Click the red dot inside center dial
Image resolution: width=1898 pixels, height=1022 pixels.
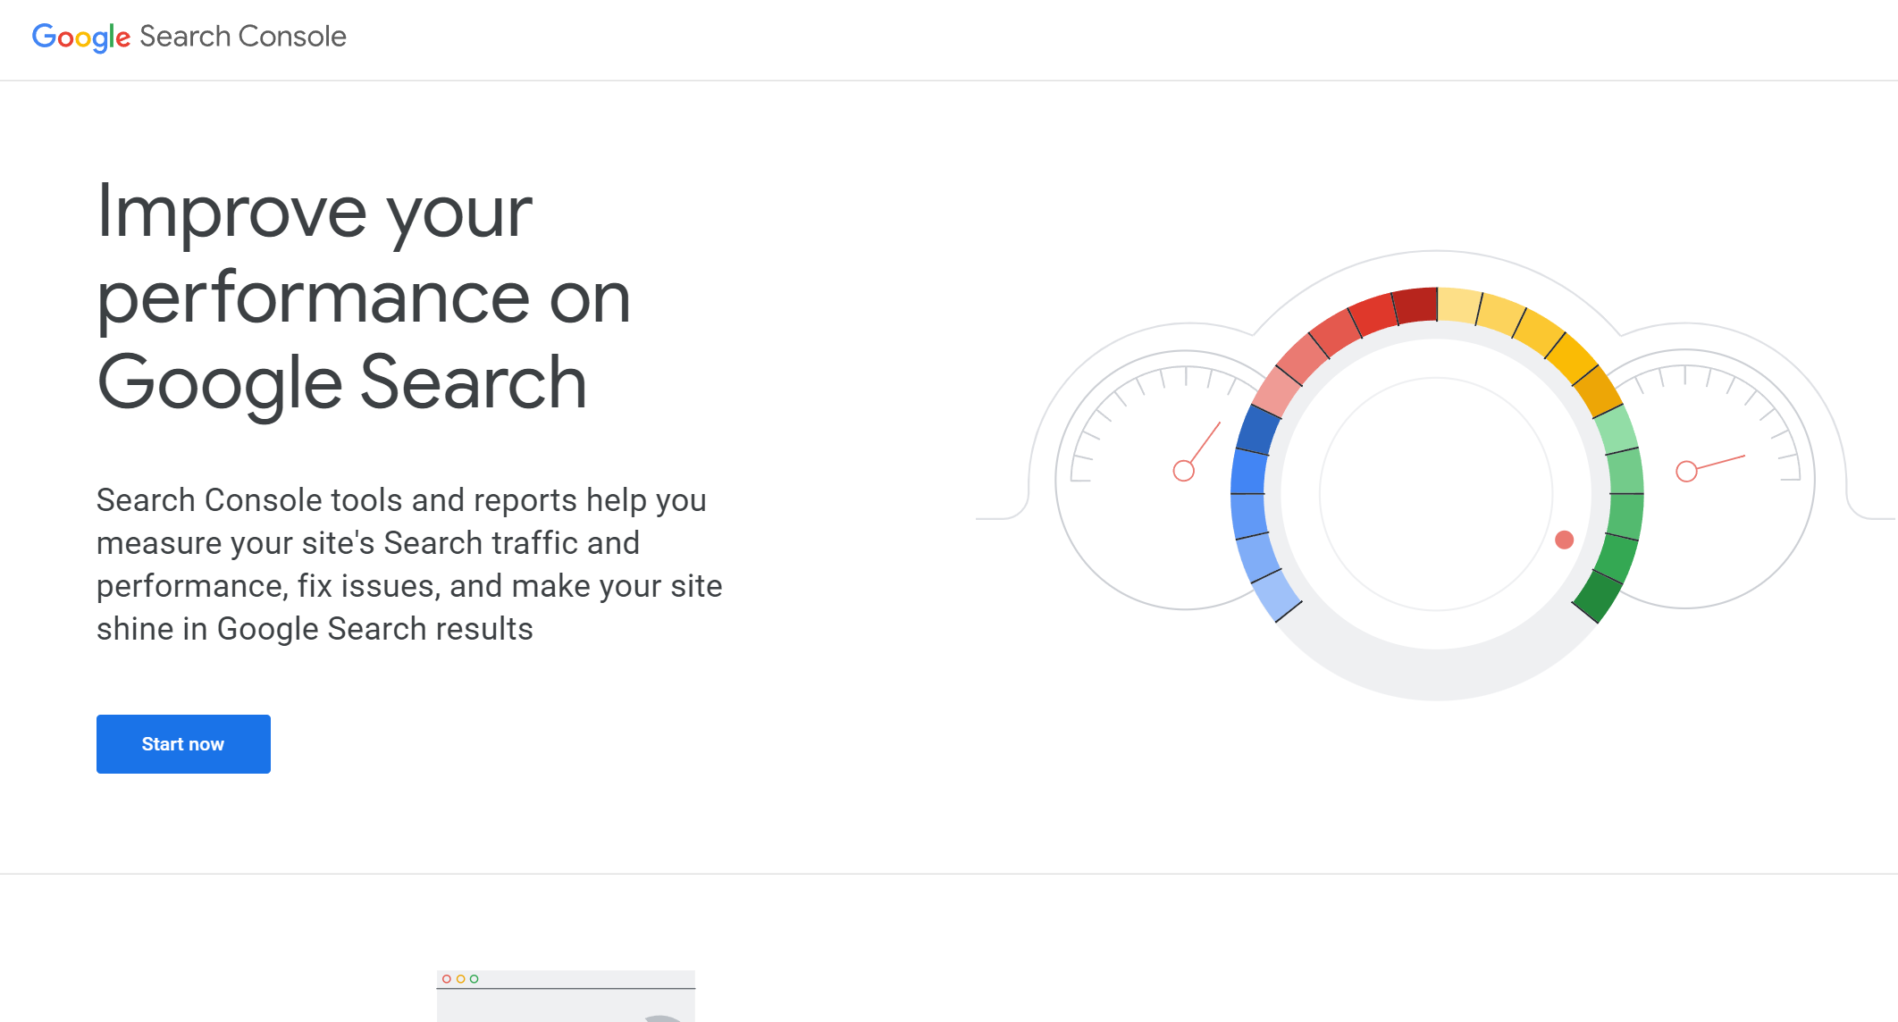point(1564,540)
